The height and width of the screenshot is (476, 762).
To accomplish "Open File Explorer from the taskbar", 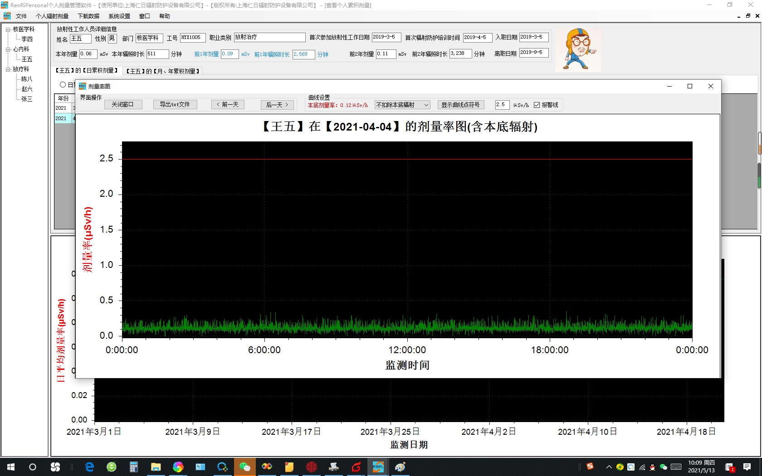I will 156,467.
